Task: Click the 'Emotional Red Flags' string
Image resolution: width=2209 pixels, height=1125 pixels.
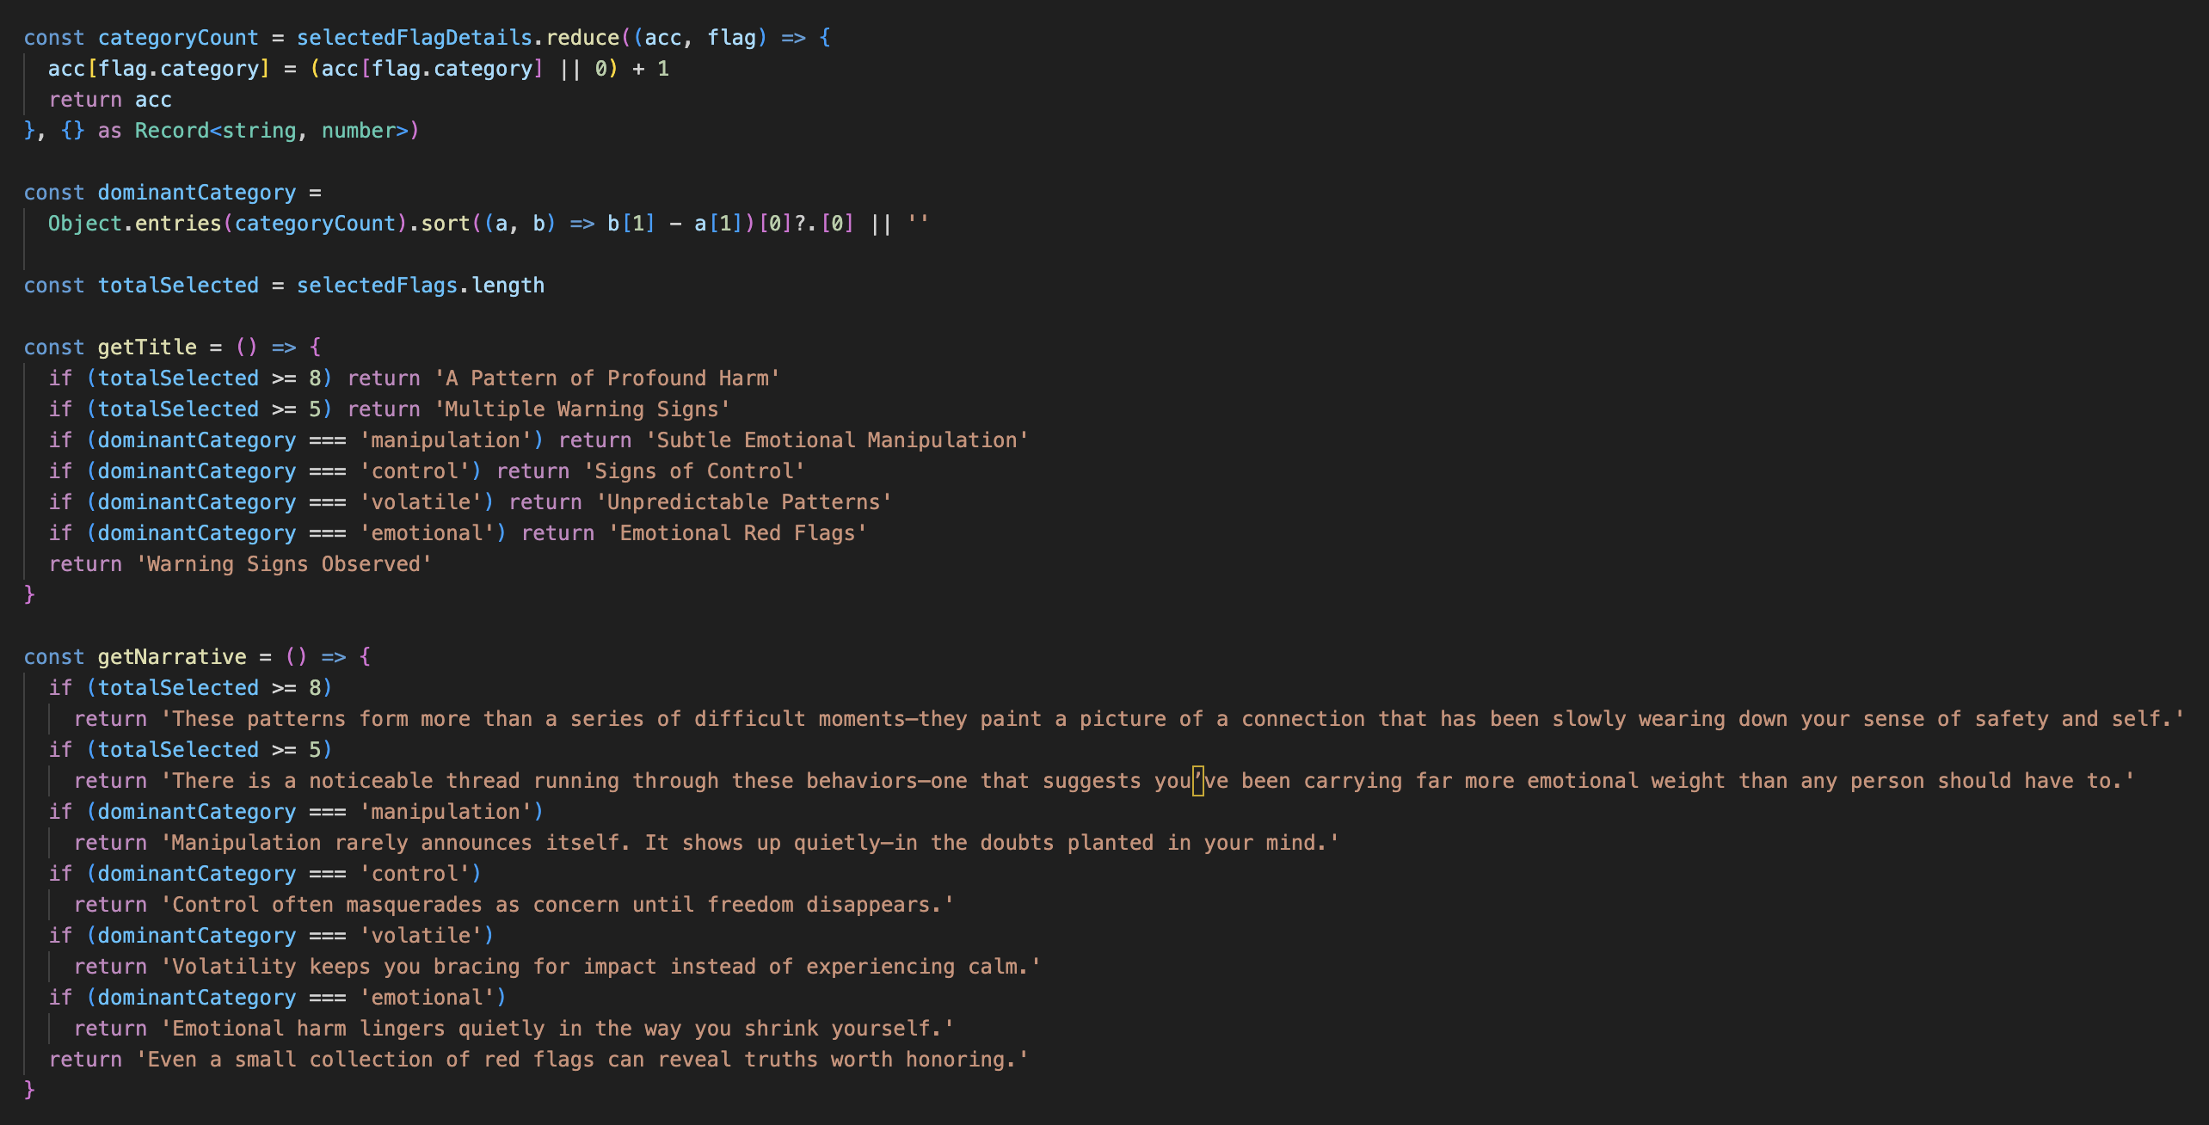Action: (x=736, y=533)
